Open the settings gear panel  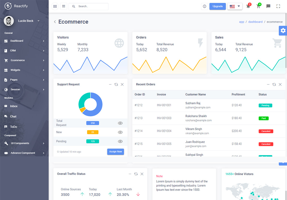point(283,31)
